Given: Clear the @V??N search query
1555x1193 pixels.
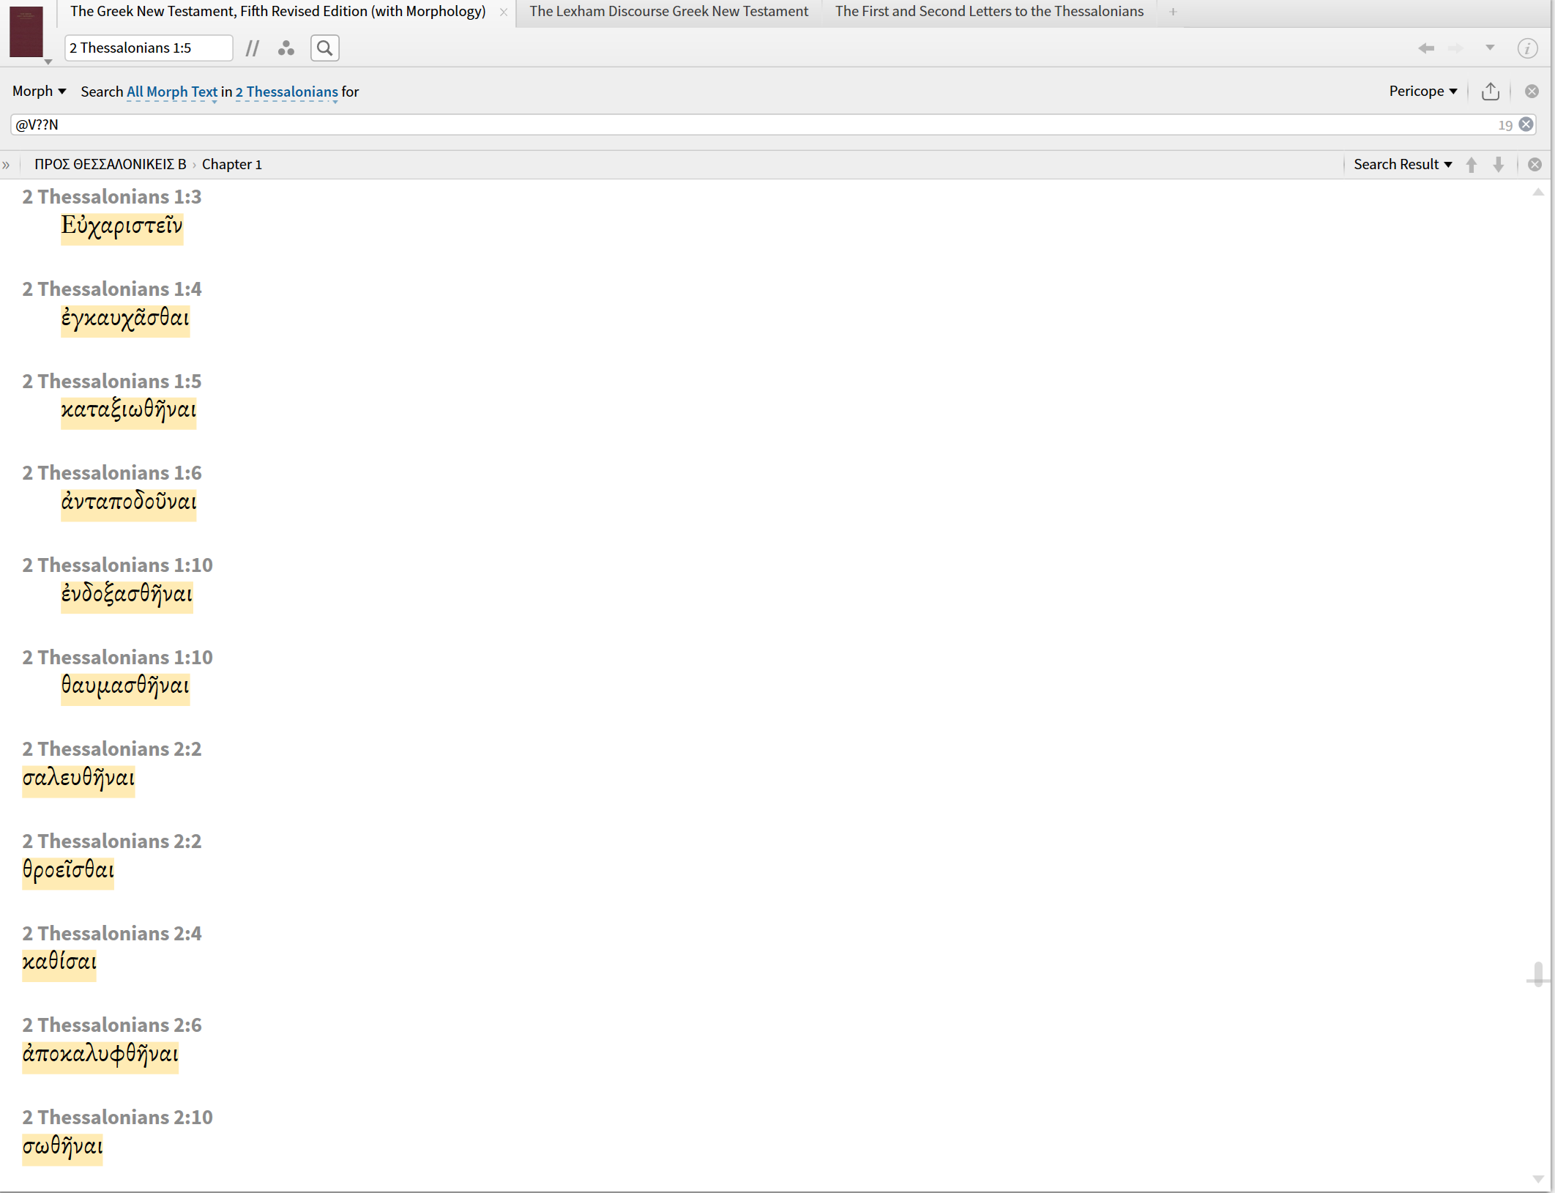Looking at the screenshot, I should point(1526,124).
